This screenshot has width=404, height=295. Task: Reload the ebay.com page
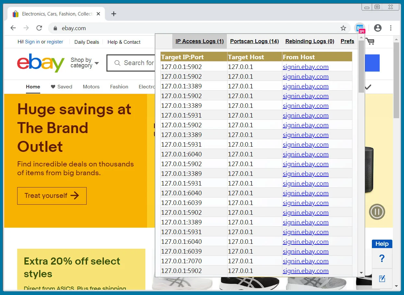click(x=39, y=28)
